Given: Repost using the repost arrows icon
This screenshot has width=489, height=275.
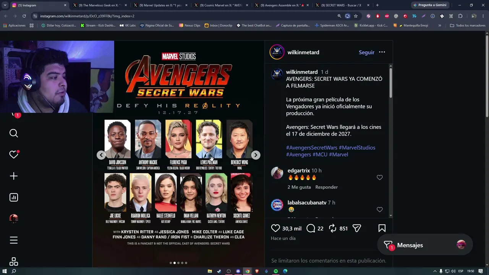Looking at the screenshot, I should pyautogui.click(x=333, y=228).
